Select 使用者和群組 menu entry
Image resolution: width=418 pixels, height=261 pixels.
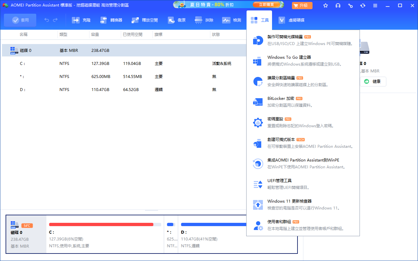[x=303, y=225]
